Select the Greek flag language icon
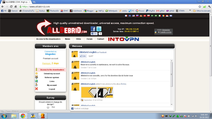 (171, 16)
